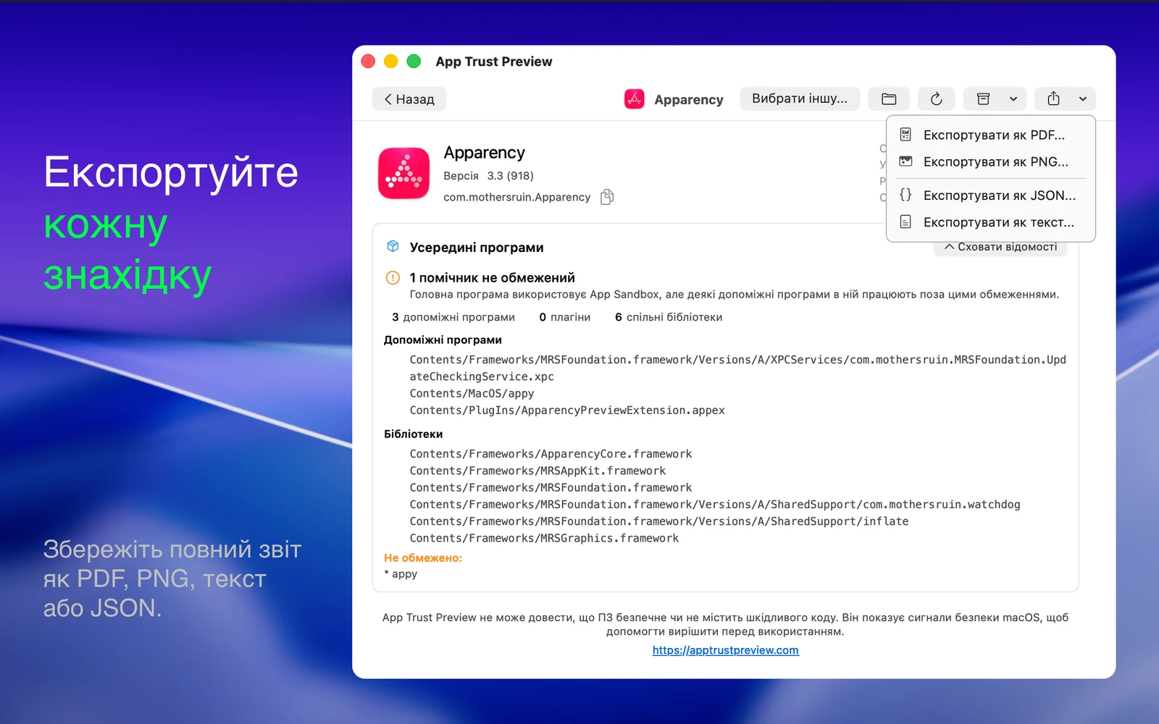Click the Бібліотеки heading

click(x=413, y=434)
